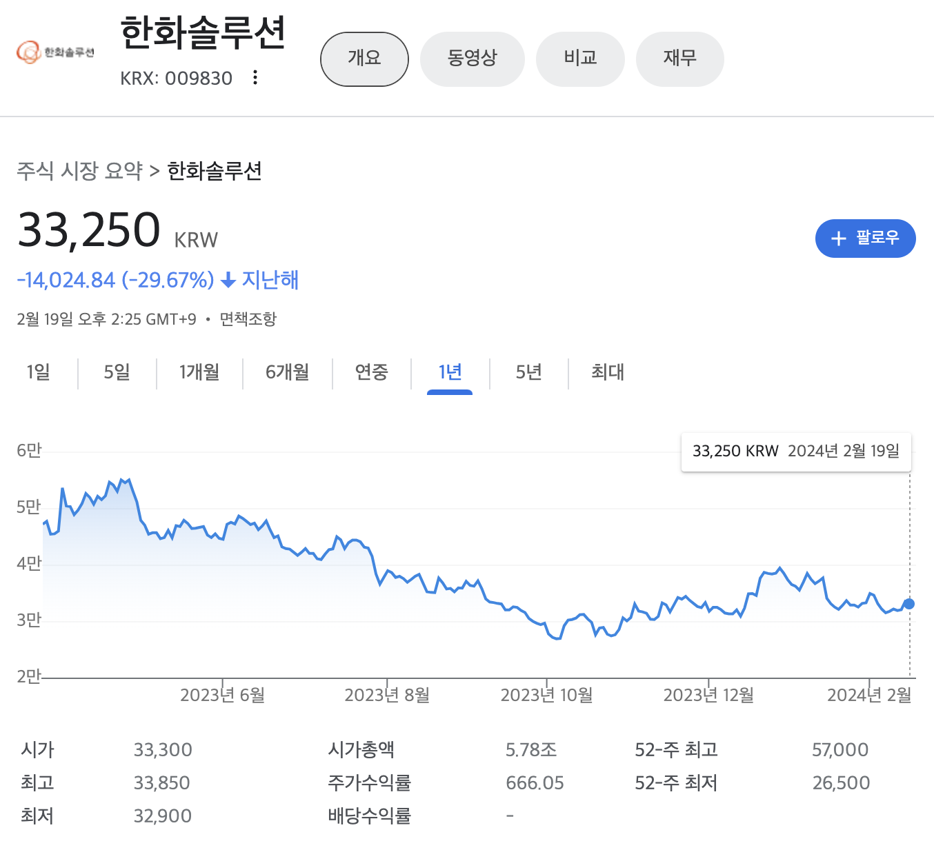The image size is (934, 841).
Task: Click the 52-주 최고 label
Action: pos(677,750)
